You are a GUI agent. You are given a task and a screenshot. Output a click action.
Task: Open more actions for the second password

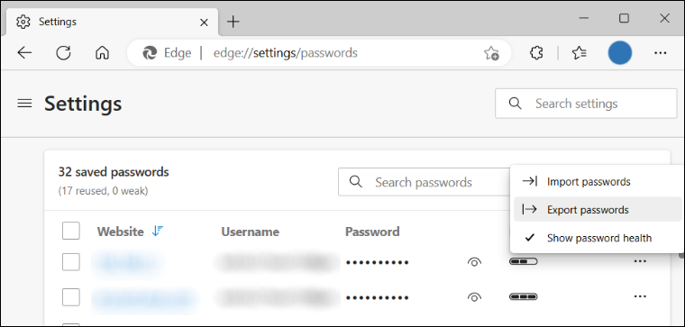(640, 297)
